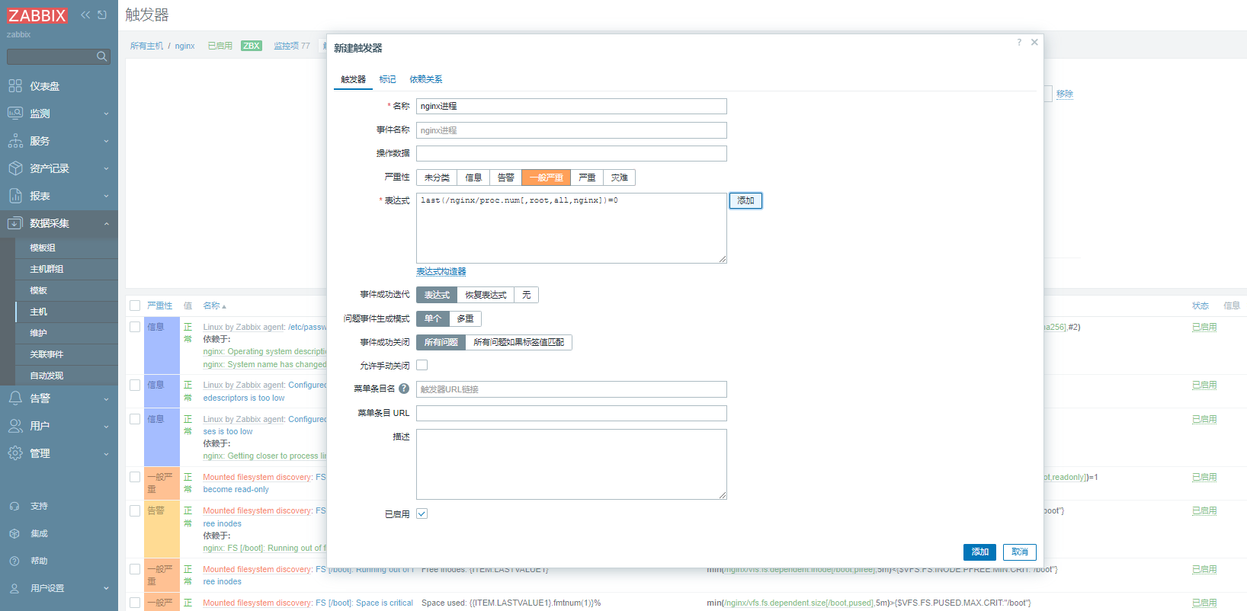
Task: Switch to 依赖关系 tab
Action: click(x=425, y=79)
